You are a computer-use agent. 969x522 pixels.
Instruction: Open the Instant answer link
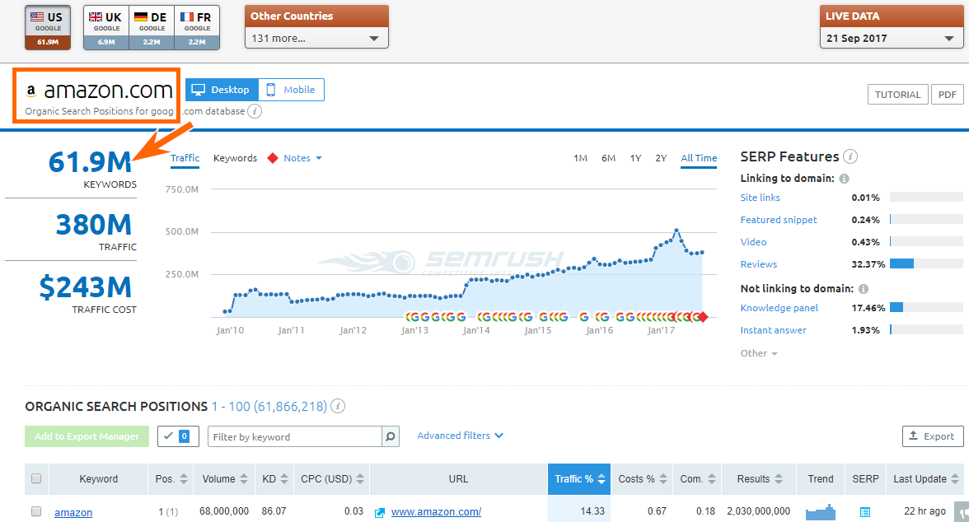pyautogui.click(x=773, y=330)
